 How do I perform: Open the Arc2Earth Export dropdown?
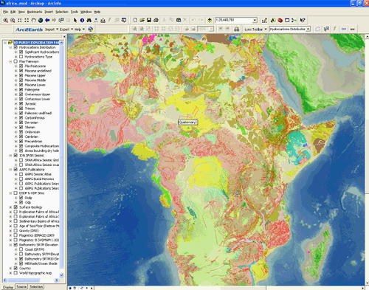pos(66,30)
